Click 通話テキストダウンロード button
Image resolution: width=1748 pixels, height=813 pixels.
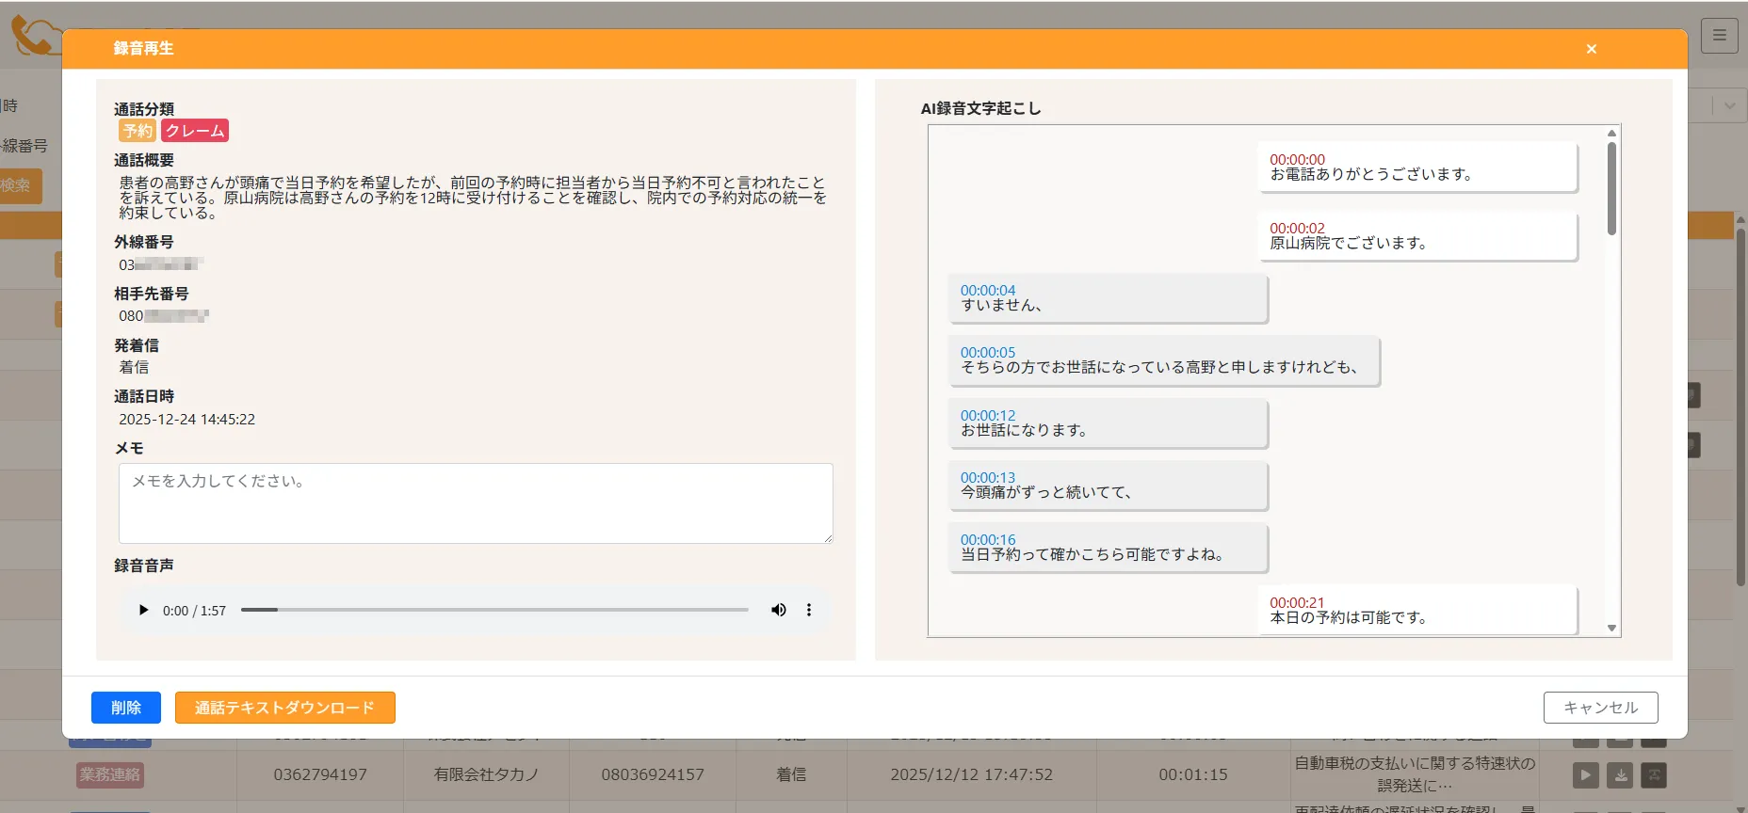[x=284, y=708]
